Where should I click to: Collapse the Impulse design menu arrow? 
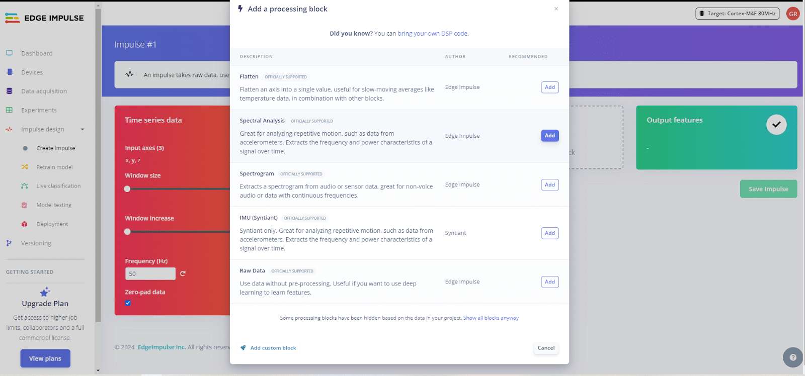click(x=83, y=129)
